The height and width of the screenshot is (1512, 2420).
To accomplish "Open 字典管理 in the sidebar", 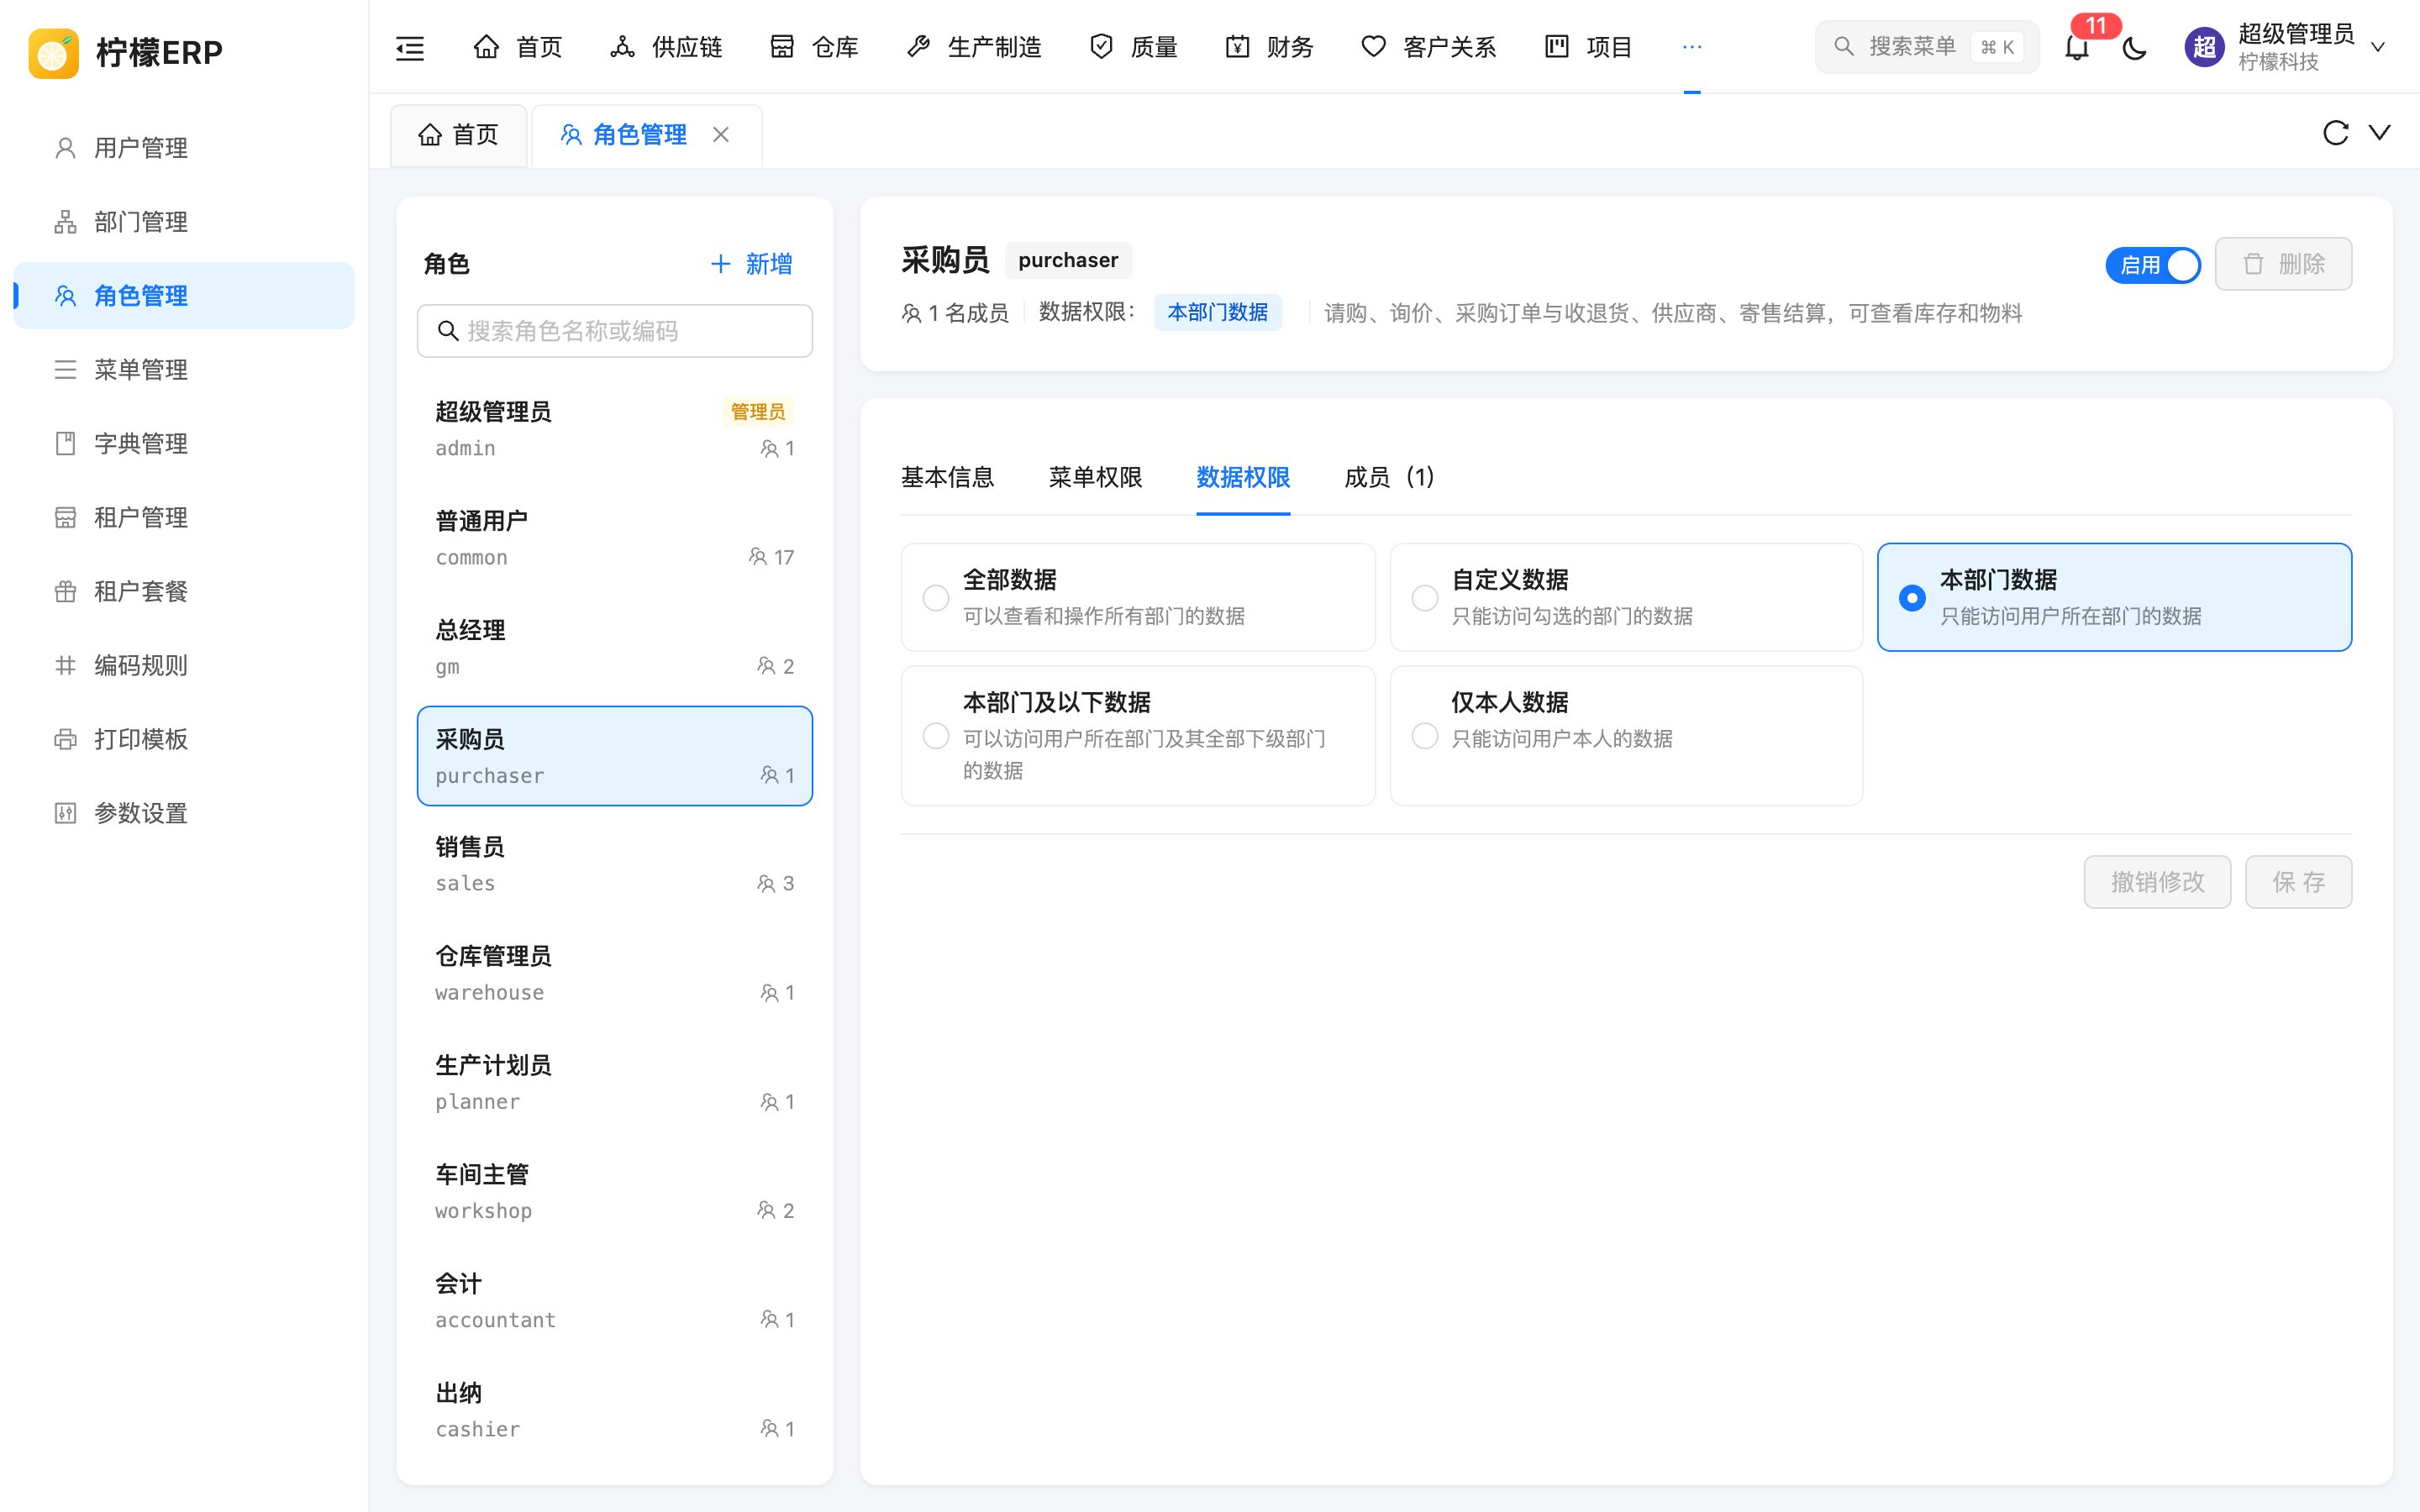I will pyautogui.click(x=184, y=444).
